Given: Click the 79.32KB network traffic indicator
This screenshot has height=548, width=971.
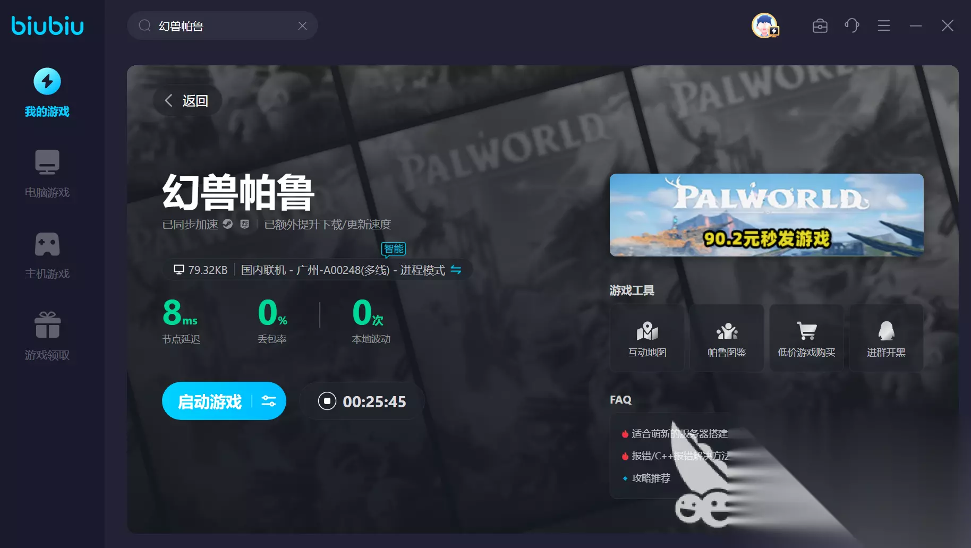Looking at the screenshot, I should 201,270.
